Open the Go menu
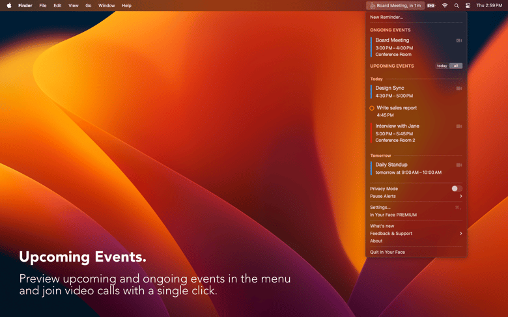The image size is (508, 317). point(88,5)
